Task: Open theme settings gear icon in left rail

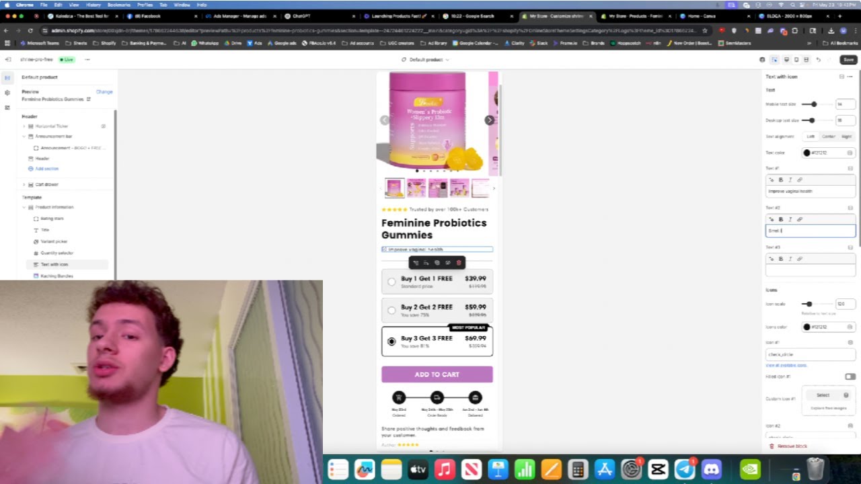Action: [x=7, y=92]
